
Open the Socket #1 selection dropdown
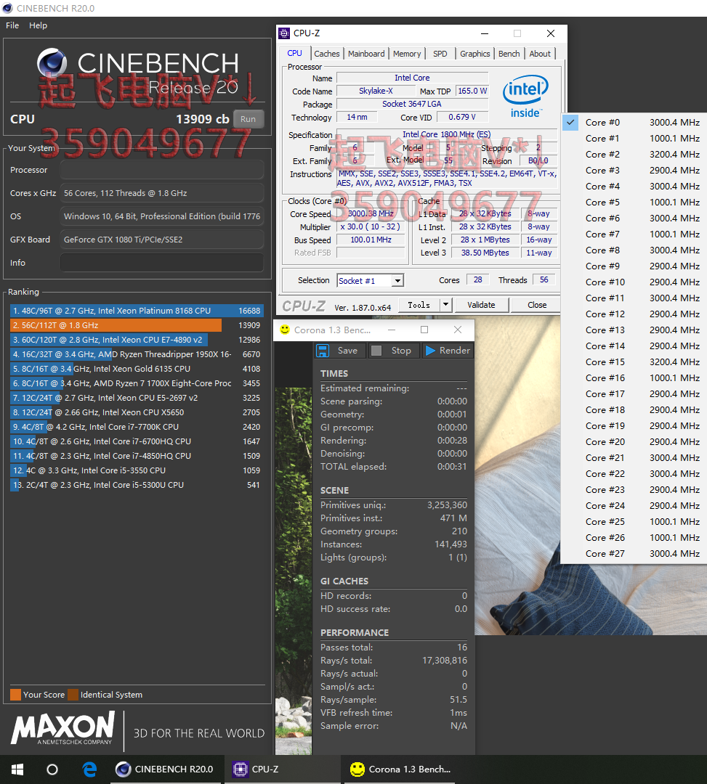(x=371, y=280)
